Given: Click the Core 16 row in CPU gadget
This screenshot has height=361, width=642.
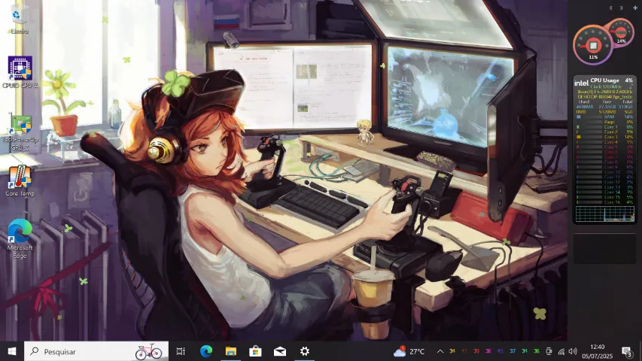Looking at the screenshot, I should (x=604, y=202).
